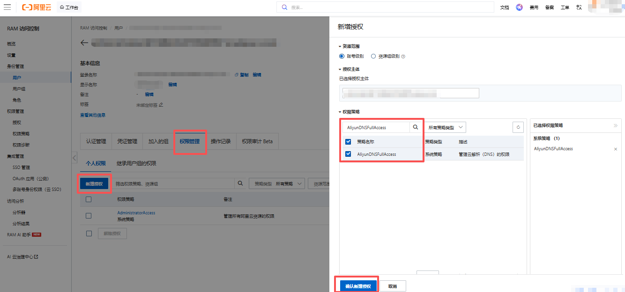This screenshot has height=292, width=625.
Task: Toggle header checkbox in the 权限策略 table
Action: [89, 199]
